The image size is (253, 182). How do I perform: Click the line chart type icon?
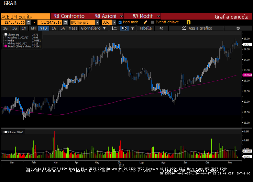pos(115,28)
